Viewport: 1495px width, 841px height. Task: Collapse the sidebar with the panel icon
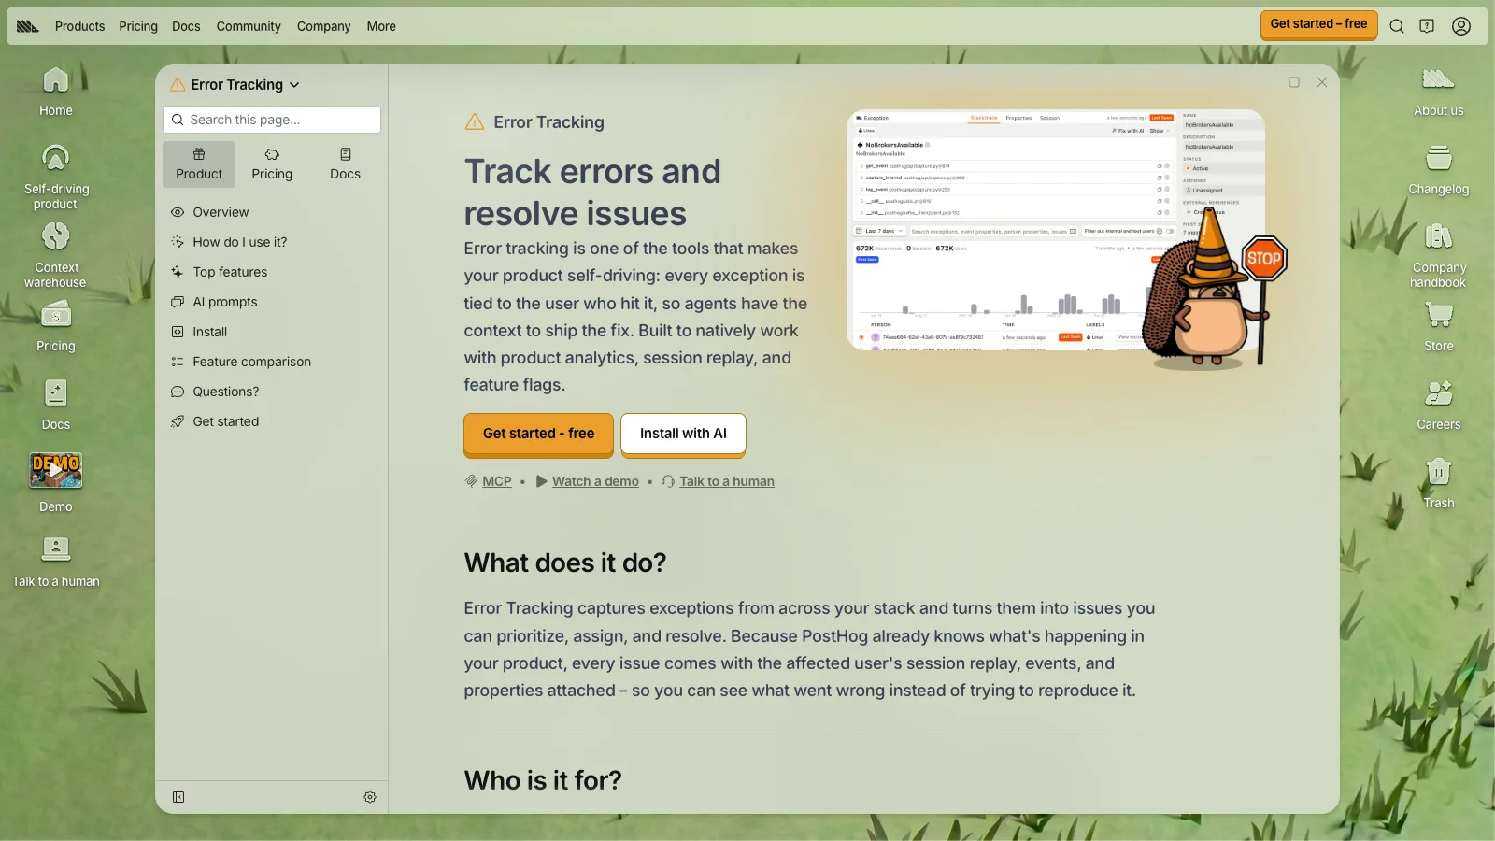point(178,797)
